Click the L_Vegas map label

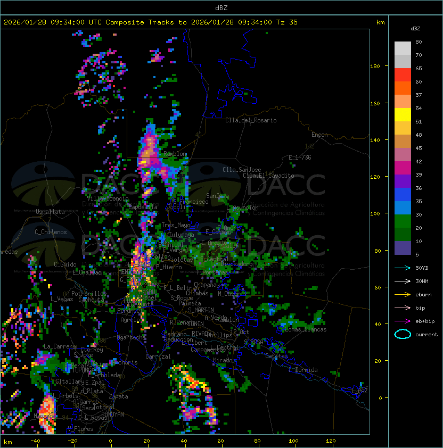click(x=62, y=299)
